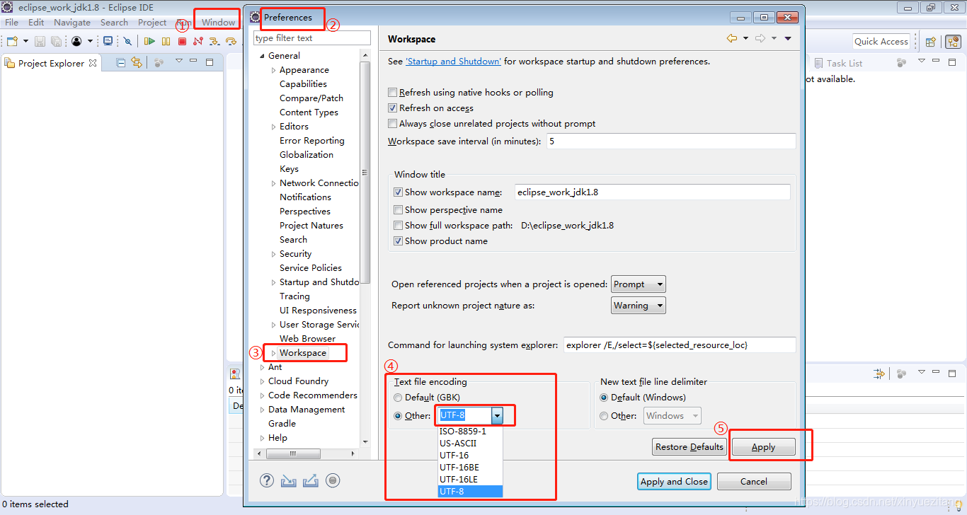Open the Edit menu

(36, 22)
